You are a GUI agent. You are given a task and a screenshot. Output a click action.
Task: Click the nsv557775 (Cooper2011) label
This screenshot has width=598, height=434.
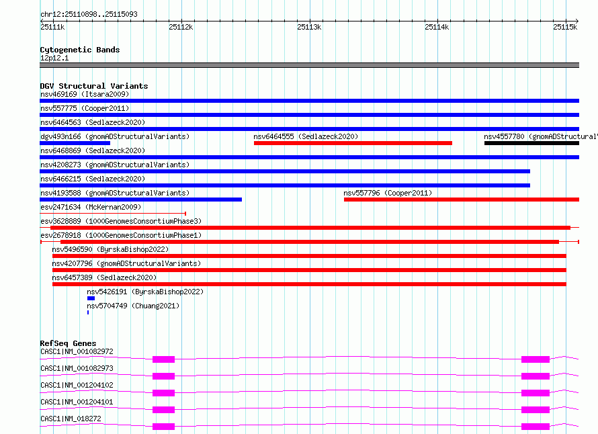tap(85, 108)
